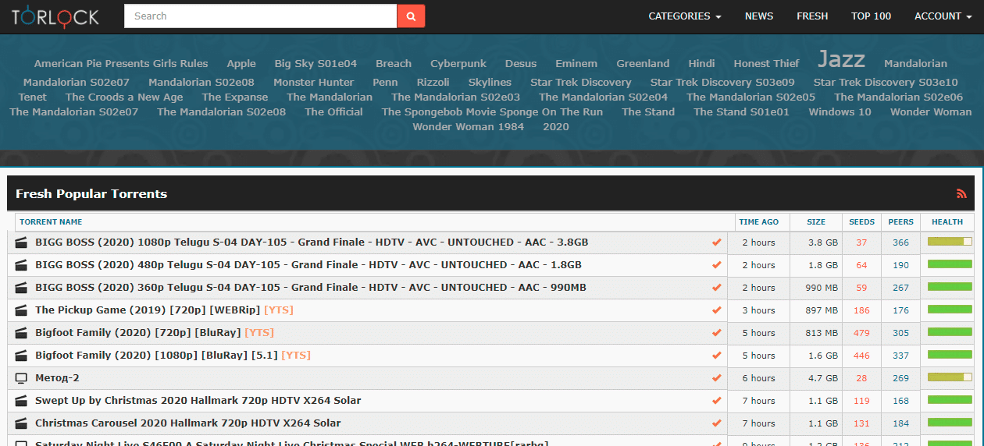Open The Spongebob Movie Sponge On The Run tag
Viewport: 984px width, 446px height.
pyautogui.click(x=492, y=112)
